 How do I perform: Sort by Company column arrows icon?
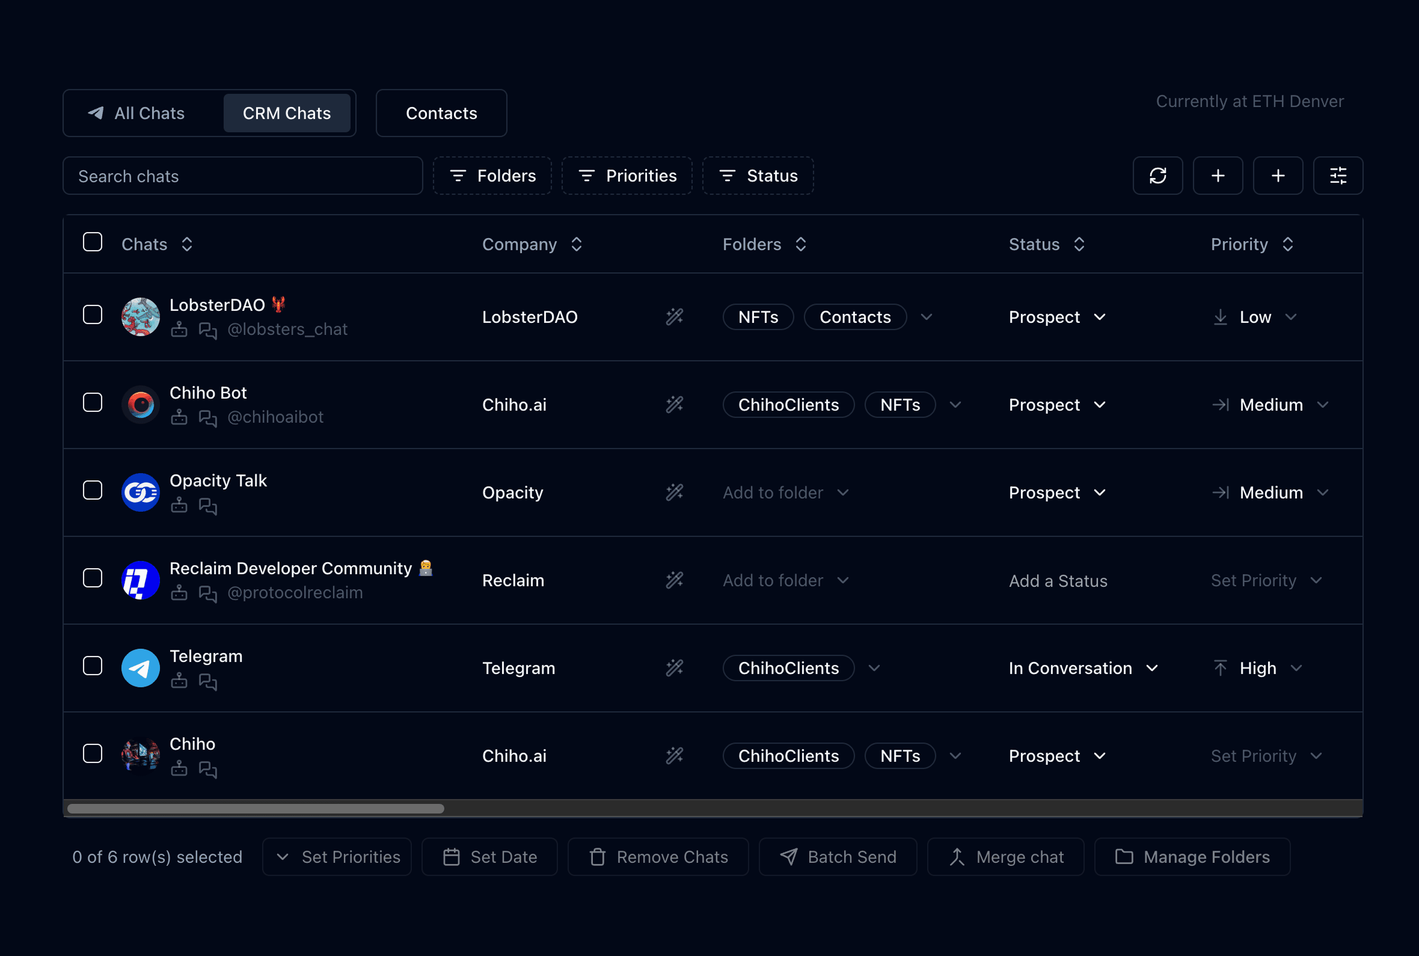[x=576, y=244]
